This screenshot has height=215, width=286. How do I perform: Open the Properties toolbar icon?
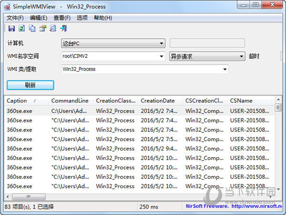(x=43, y=28)
